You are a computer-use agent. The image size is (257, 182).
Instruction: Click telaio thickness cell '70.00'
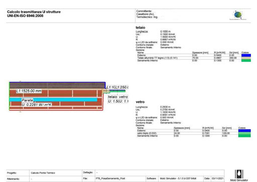coord(195,58)
